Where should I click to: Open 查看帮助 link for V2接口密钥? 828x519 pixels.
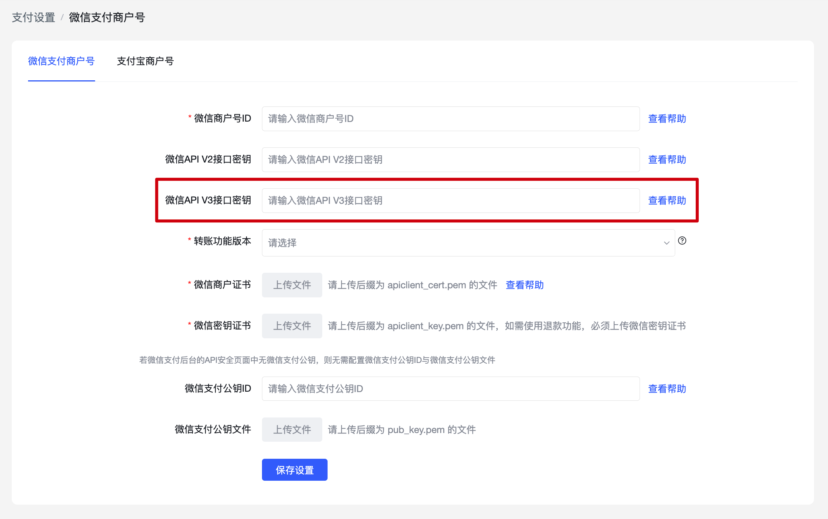[x=667, y=159]
